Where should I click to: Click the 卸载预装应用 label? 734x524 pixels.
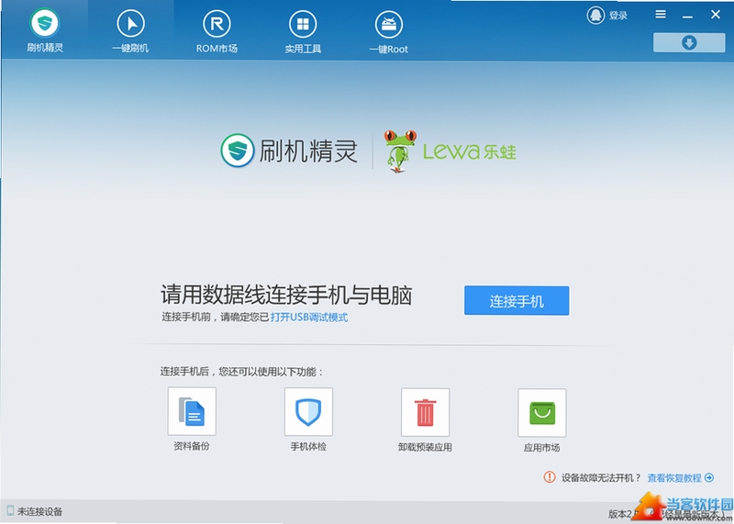pyautogui.click(x=425, y=447)
